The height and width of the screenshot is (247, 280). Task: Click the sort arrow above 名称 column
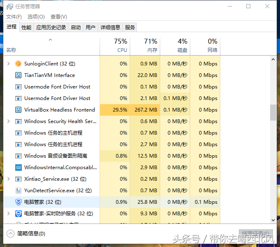point(51,40)
